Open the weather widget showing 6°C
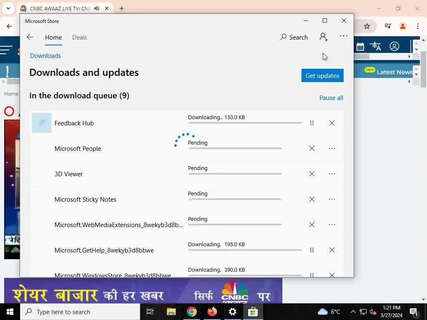Viewport: 427px width, 320px height. (x=329, y=312)
